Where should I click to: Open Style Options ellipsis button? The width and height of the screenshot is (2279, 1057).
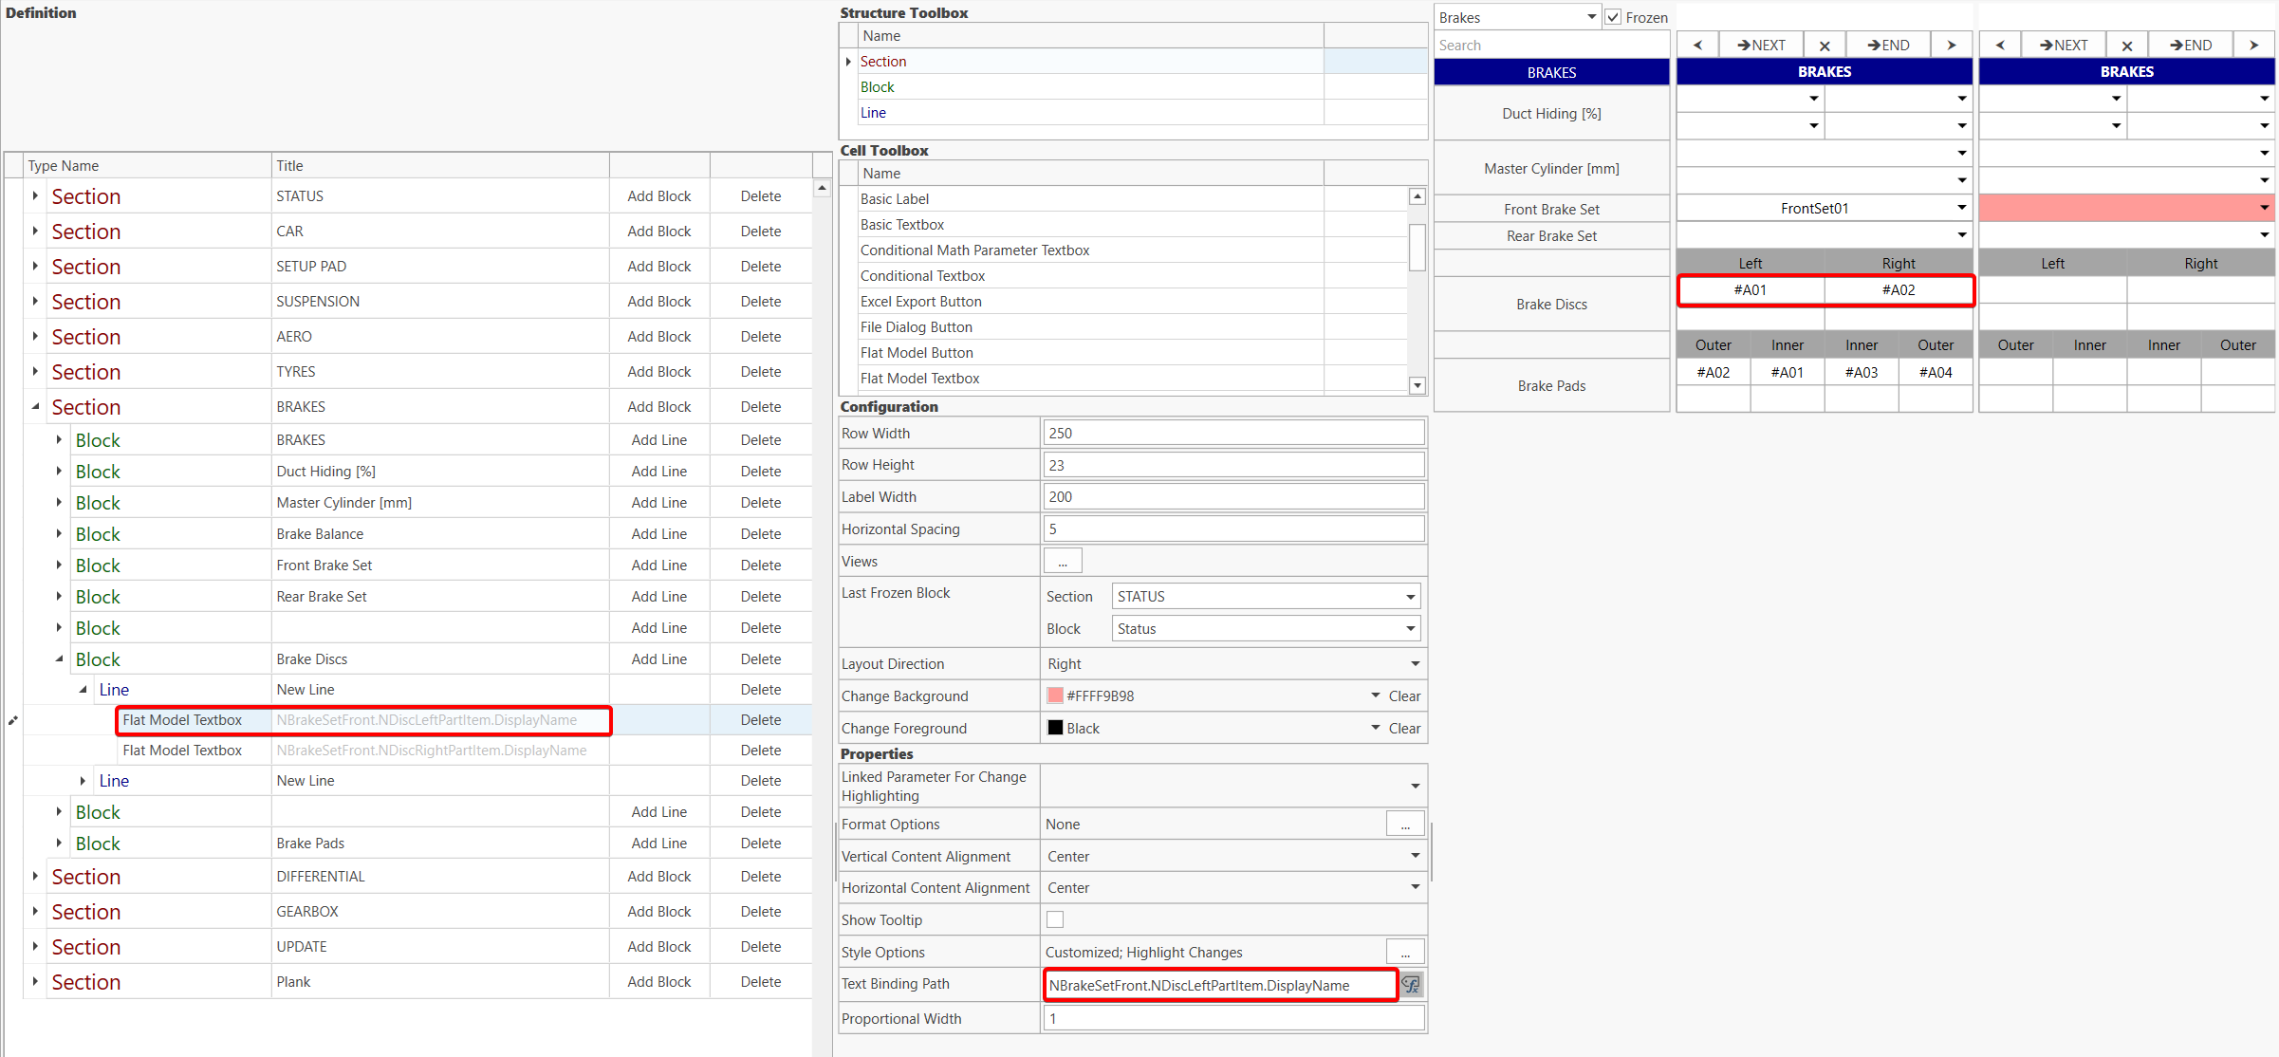[1405, 952]
